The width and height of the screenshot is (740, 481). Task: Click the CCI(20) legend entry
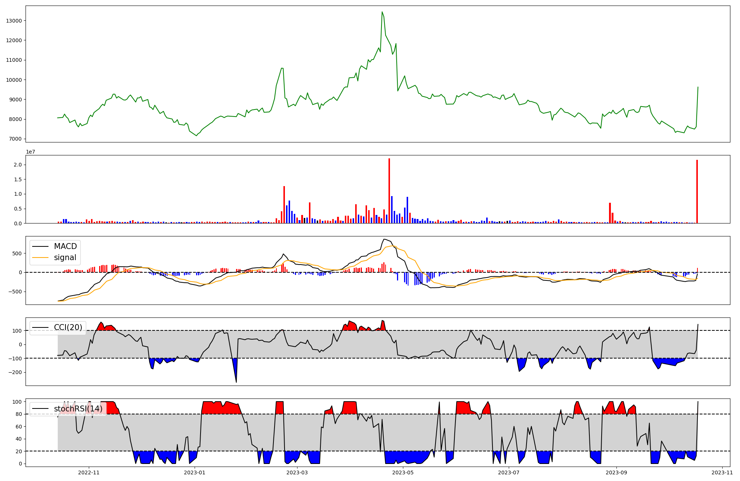[68, 327]
